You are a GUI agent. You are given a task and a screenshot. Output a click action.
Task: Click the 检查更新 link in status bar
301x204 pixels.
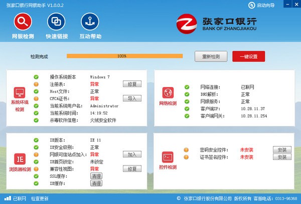coord(40,198)
